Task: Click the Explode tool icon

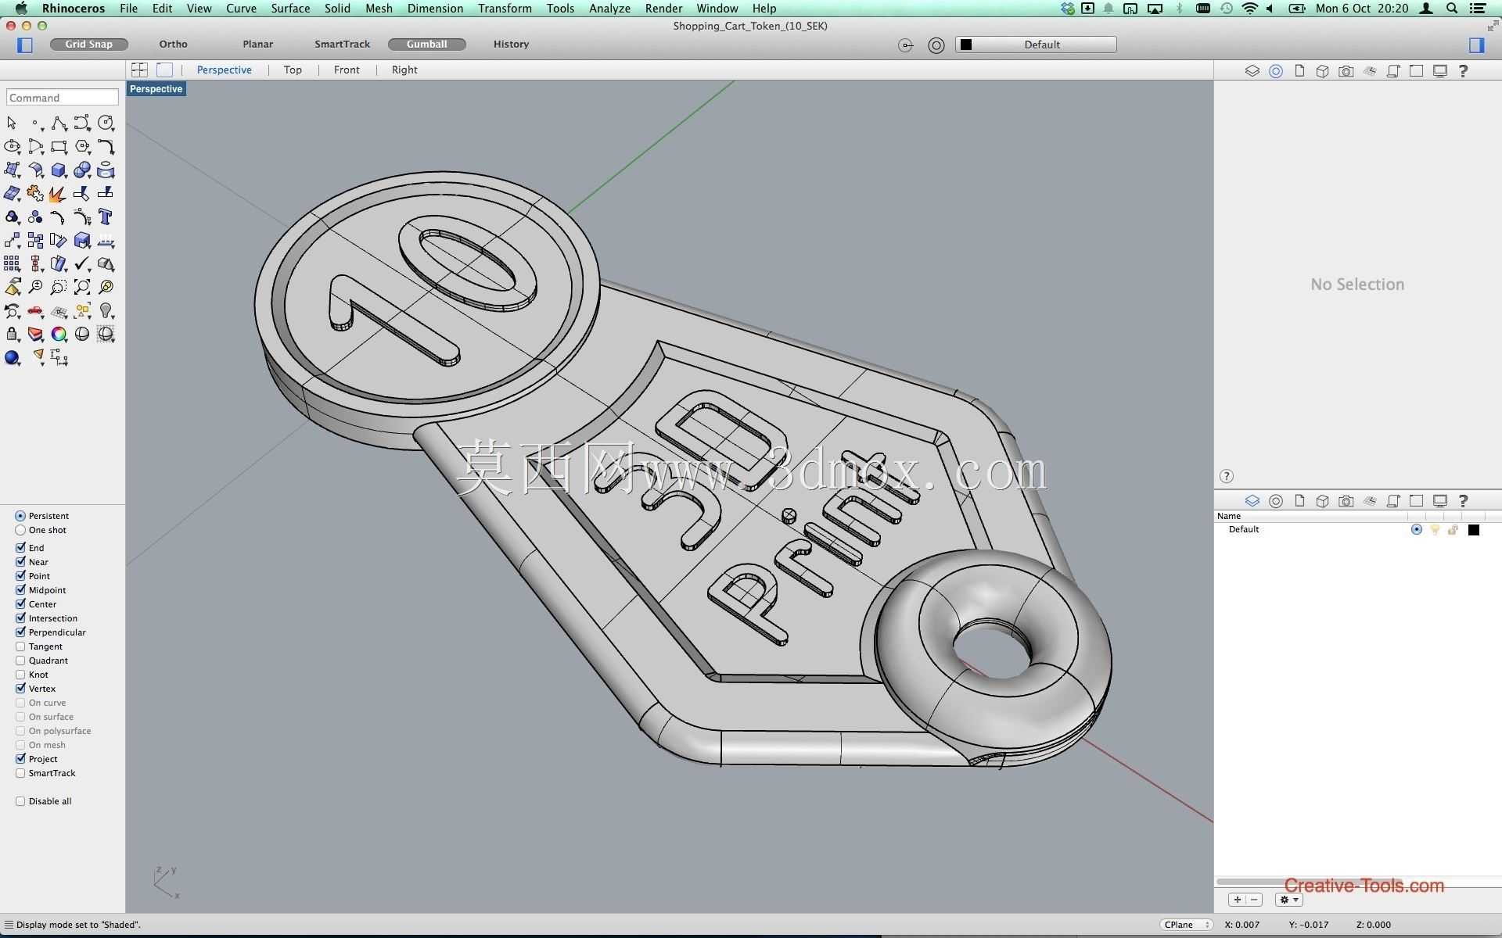Action: coord(59,194)
